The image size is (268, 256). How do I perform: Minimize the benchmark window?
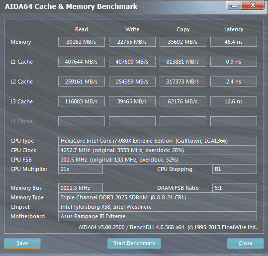[234, 5]
